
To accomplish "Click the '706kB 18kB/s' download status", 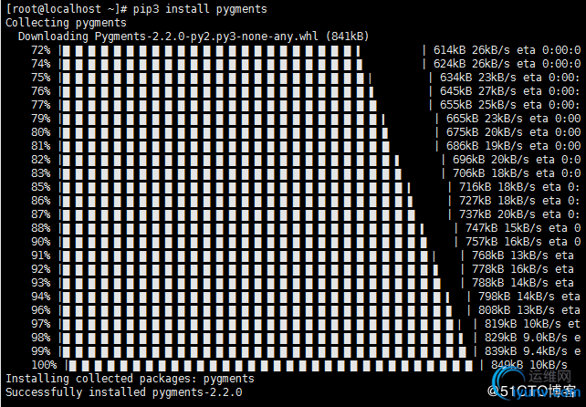I will tap(490, 173).
